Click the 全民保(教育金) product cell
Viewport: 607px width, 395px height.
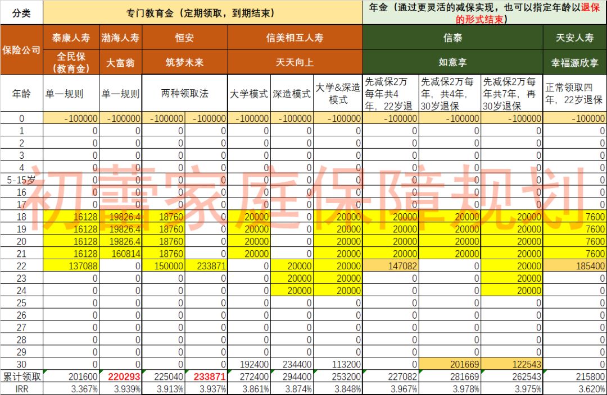(x=71, y=62)
